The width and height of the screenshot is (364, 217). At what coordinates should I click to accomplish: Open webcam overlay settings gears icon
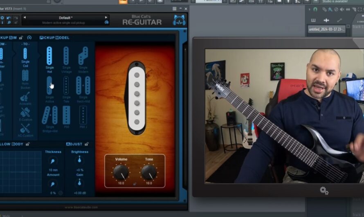(x=324, y=191)
